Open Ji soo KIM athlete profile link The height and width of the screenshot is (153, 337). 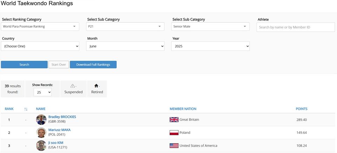[56, 143]
